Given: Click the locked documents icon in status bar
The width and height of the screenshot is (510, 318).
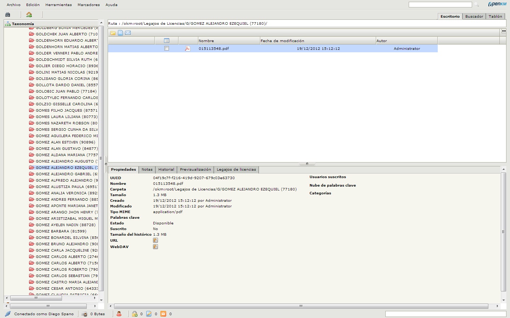Looking at the screenshot, I should pyautogui.click(x=135, y=314).
